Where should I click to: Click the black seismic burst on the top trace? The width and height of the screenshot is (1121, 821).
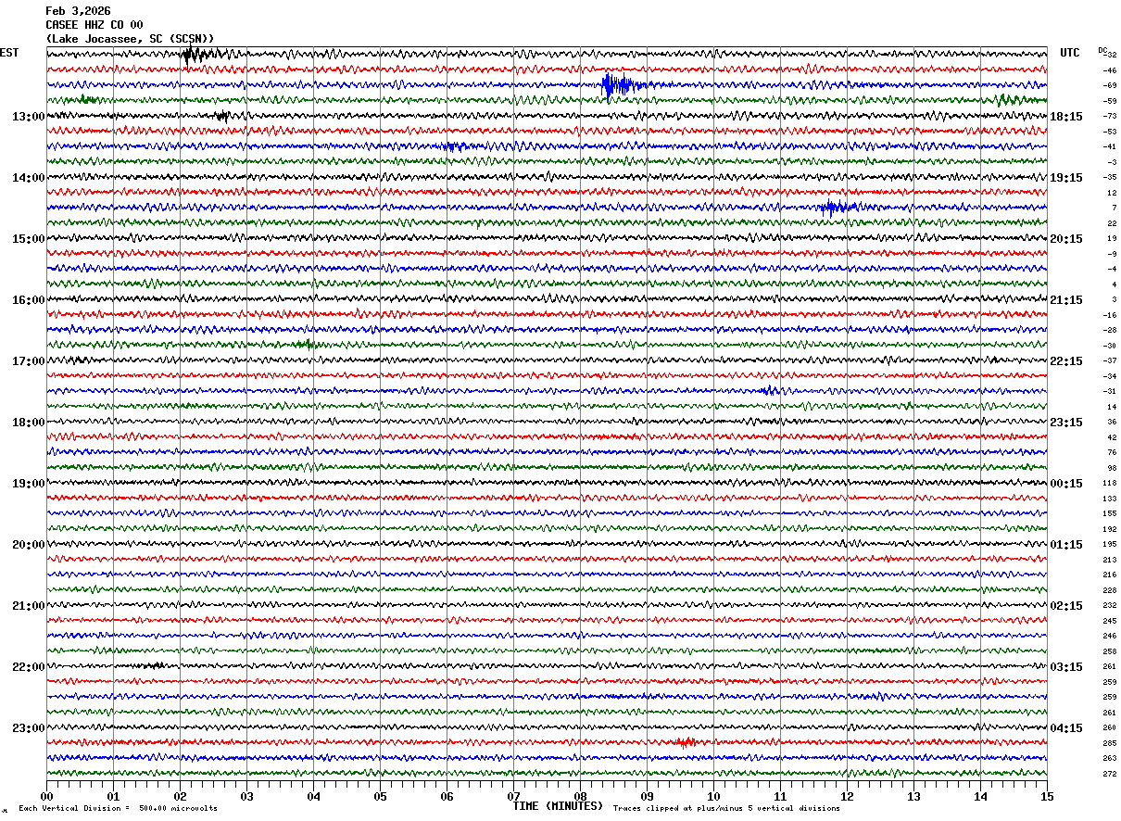(x=199, y=54)
